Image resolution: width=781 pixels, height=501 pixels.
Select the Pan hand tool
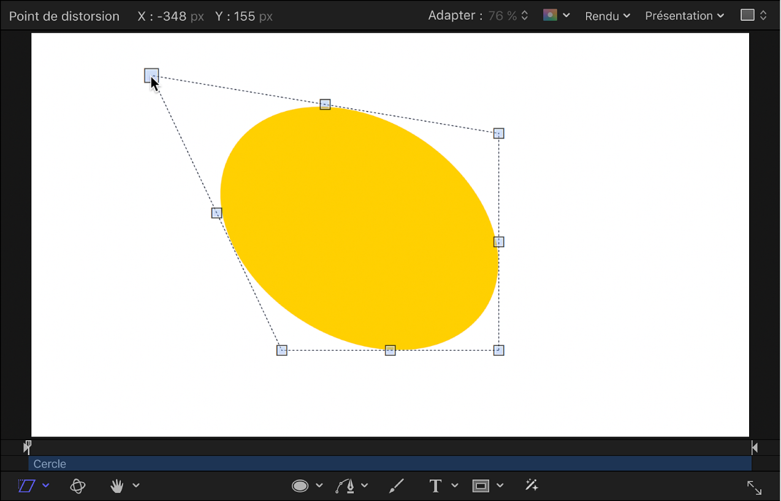point(116,486)
